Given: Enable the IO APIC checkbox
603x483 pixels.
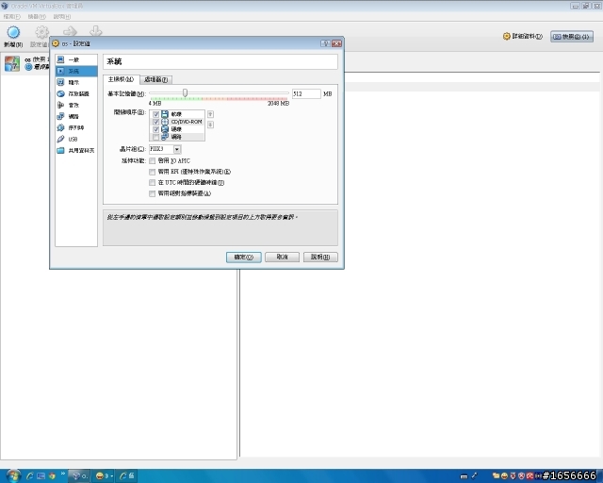Looking at the screenshot, I should pos(153,160).
